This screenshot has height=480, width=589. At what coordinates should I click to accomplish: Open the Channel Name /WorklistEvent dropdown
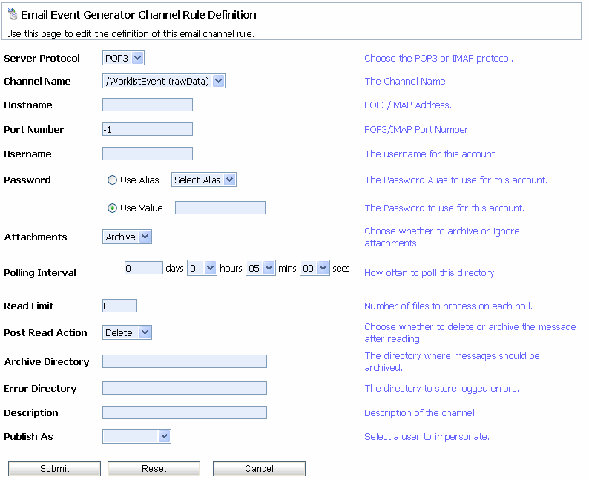click(163, 81)
